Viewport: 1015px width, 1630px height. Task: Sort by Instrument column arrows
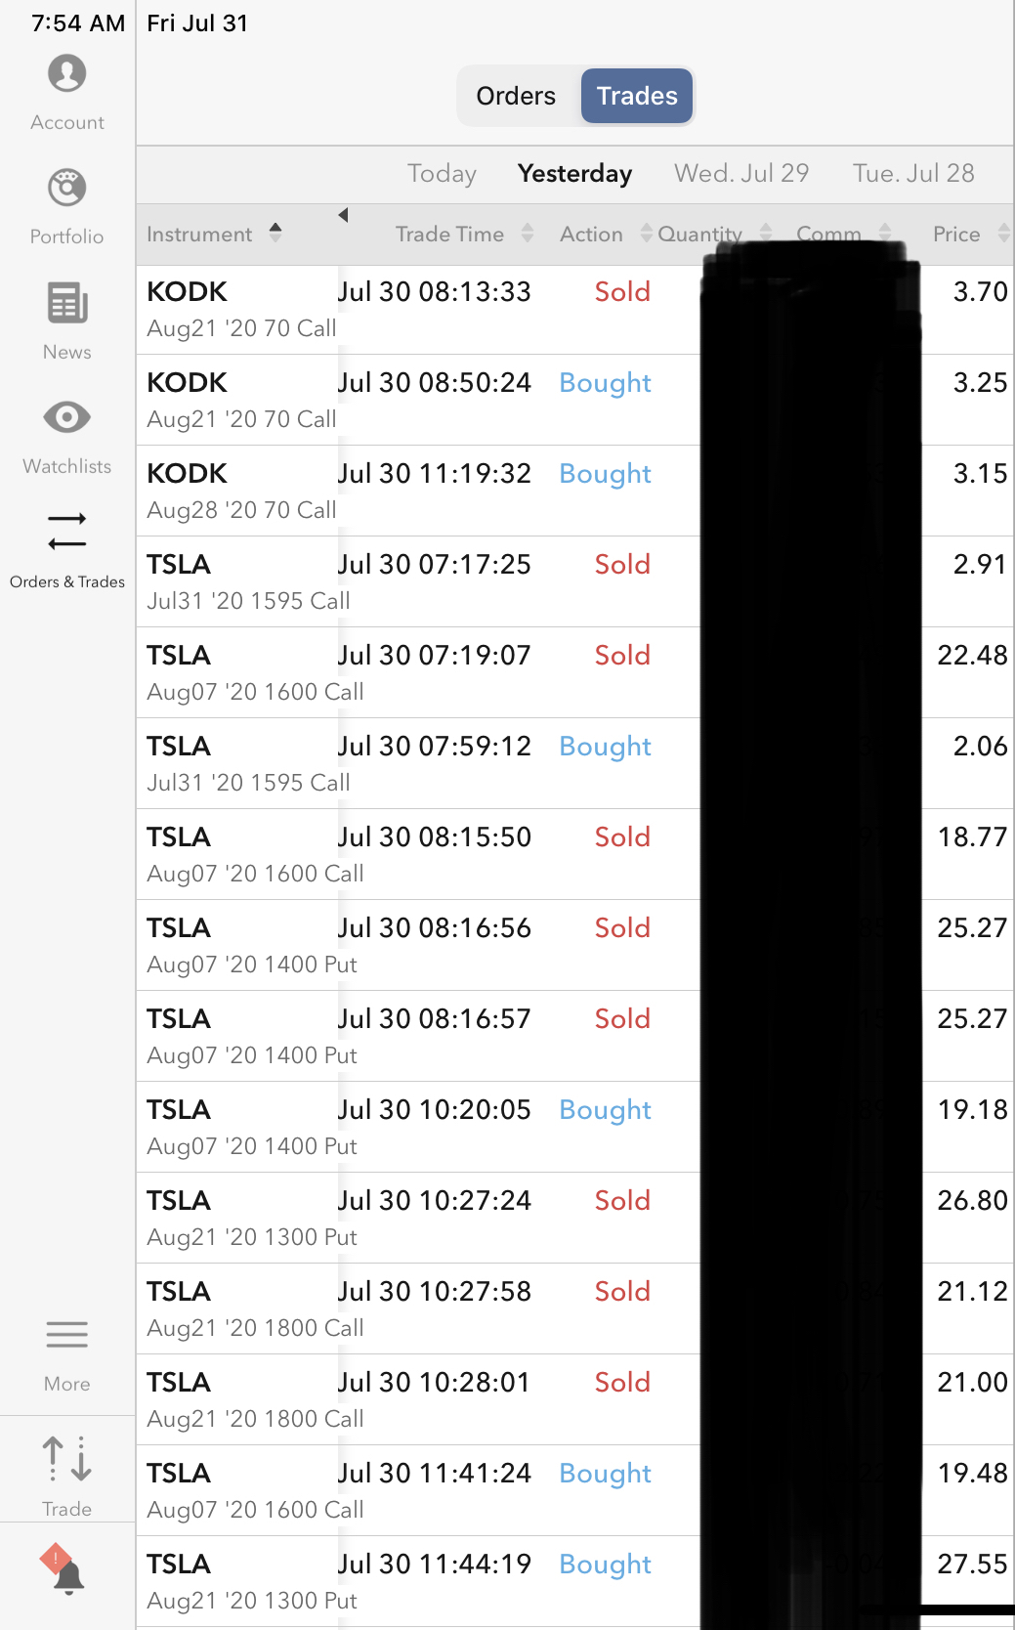point(275,233)
